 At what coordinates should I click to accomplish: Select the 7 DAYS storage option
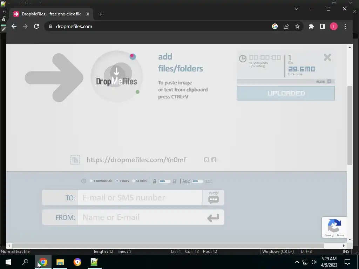(x=122, y=181)
